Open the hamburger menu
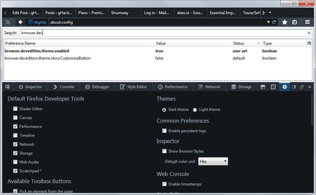This screenshot has height=195, width=316. click(x=307, y=22)
